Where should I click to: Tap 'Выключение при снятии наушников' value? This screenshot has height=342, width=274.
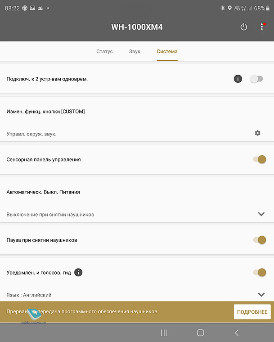[x=50, y=215]
